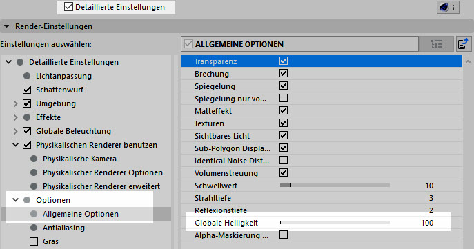
Task: Toggle the top Detaillierte Einstellungen checkbox
Action: click(68, 7)
